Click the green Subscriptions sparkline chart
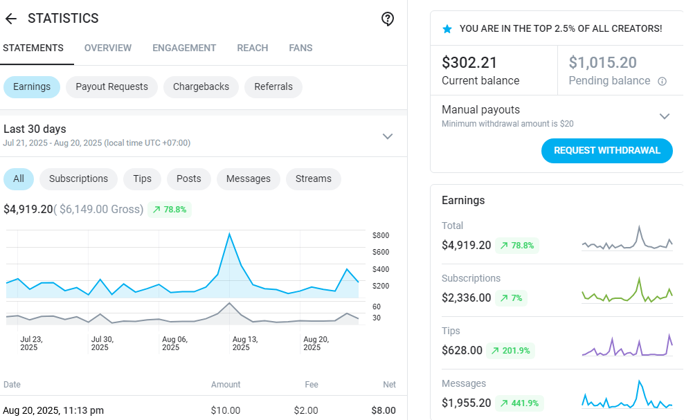The image size is (684, 420). (x=627, y=291)
